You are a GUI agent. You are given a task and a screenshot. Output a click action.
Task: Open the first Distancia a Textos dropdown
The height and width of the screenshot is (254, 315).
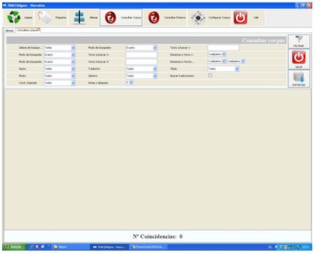tap(217, 61)
